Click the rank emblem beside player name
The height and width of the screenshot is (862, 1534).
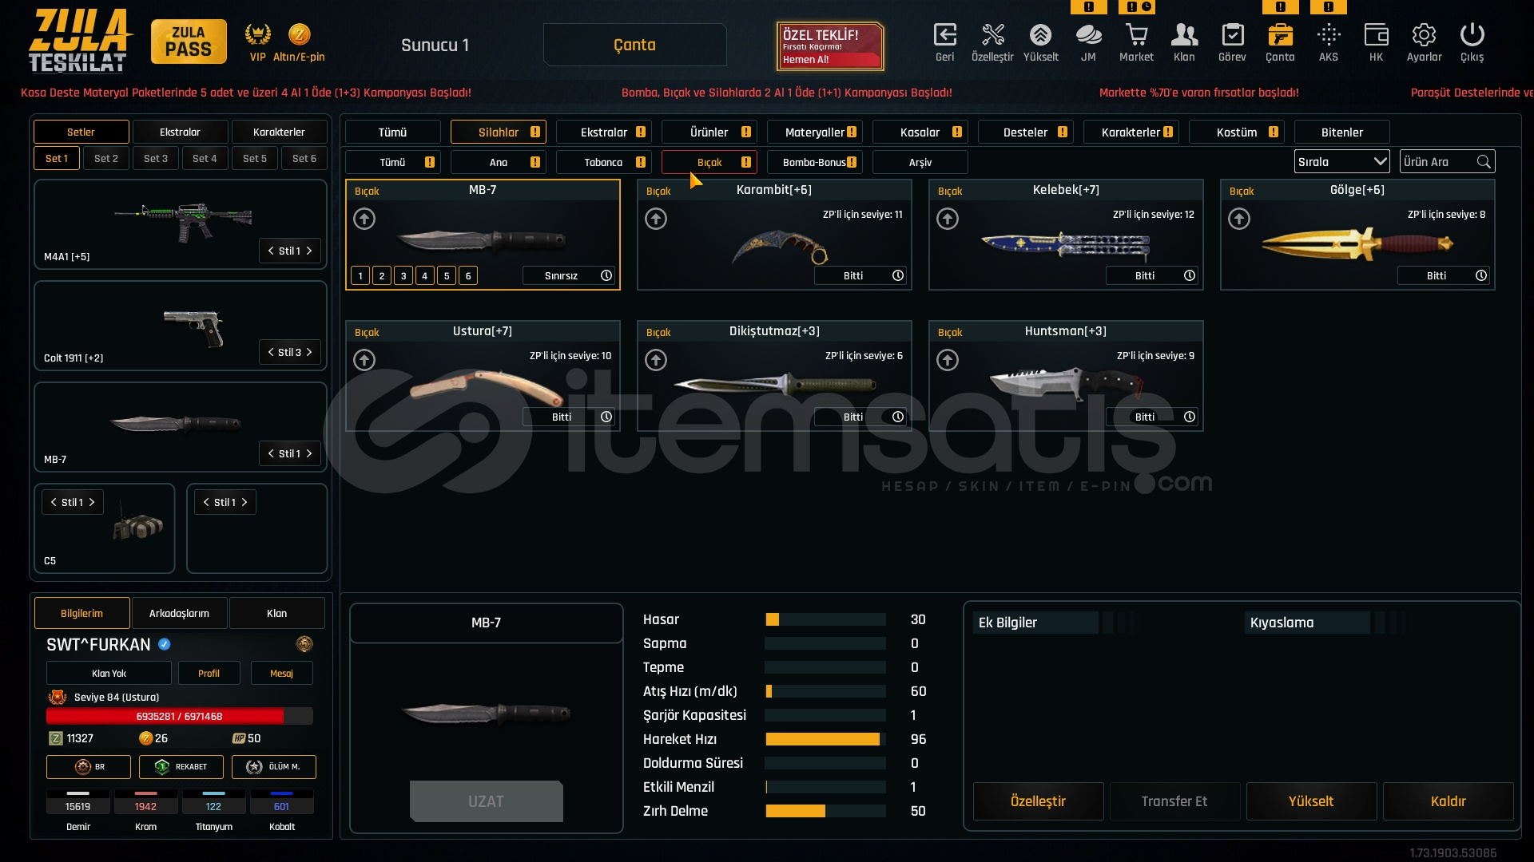[304, 644]
